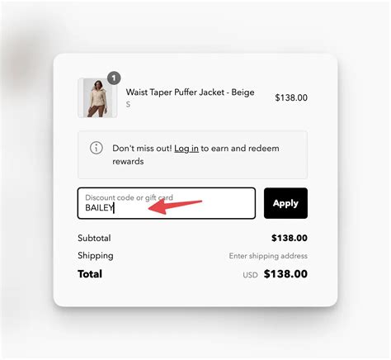Click the Shipping label
The height and width of the screenshot is (360, 391).
click(x=96, y=256)
